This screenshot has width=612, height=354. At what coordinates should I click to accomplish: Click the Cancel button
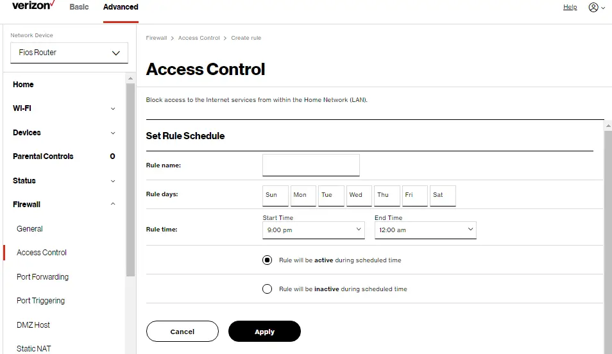pos(182,332)
